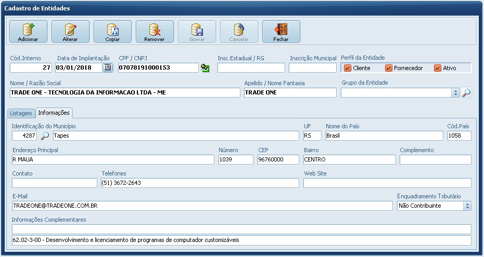Click the Identificação do Município label

tap(44, 127)
